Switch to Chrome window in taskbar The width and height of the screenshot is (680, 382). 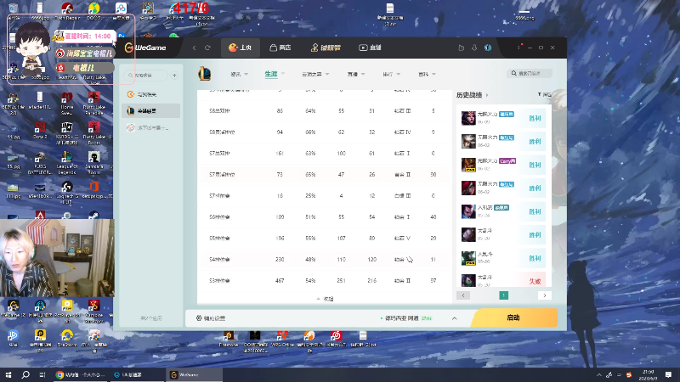point(81,374)
